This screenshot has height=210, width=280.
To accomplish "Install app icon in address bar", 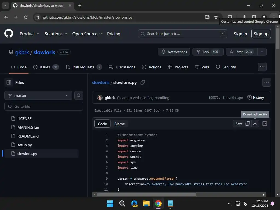I will pos(207,17).
